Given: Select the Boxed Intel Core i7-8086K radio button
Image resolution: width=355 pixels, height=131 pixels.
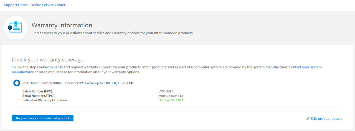Looking at the screenshot, I should [16, 83].
